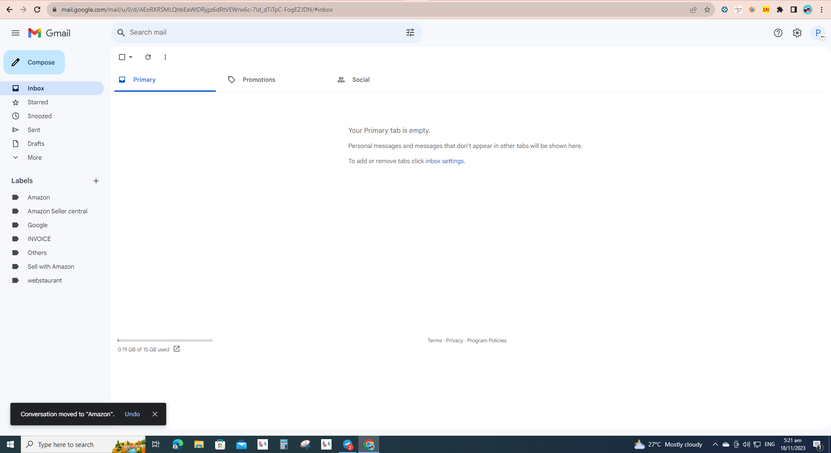Open the Snoozed folder
831x453 pixels.
pos(52,116)
